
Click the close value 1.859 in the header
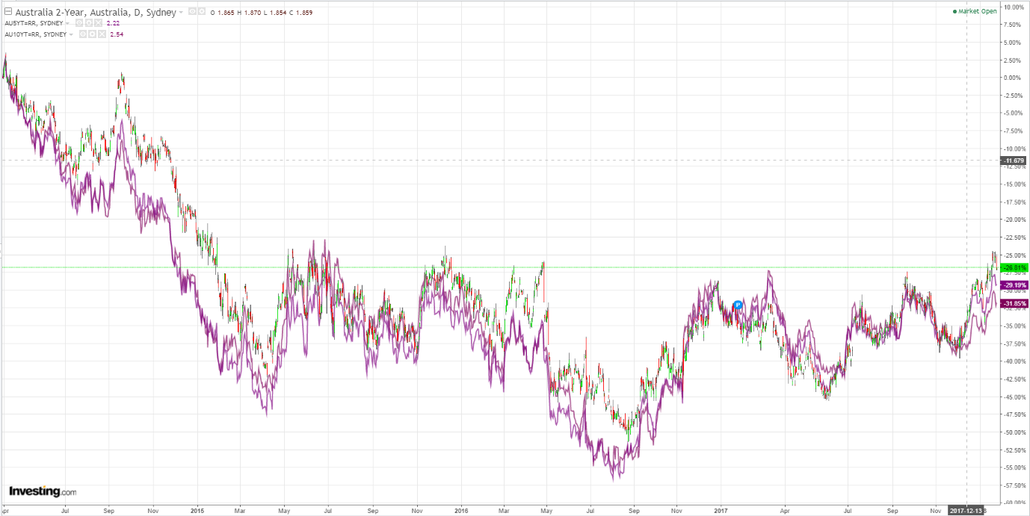pyautogui.click(x=303, y=13)
